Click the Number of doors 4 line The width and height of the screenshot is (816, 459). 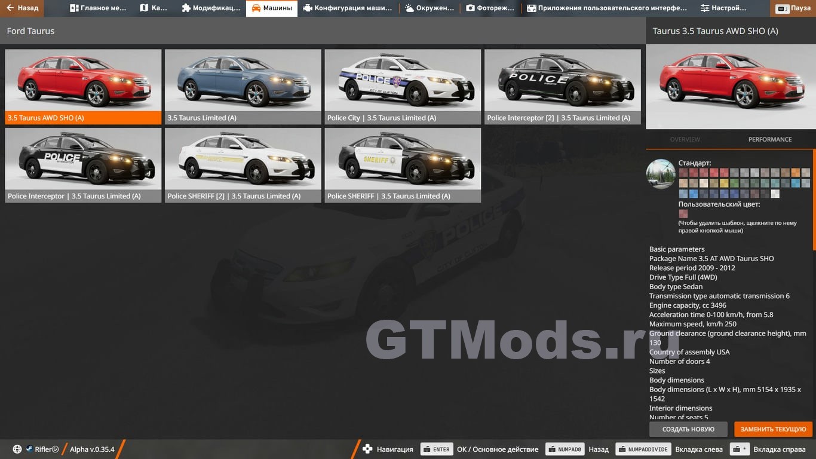[680, 362]
